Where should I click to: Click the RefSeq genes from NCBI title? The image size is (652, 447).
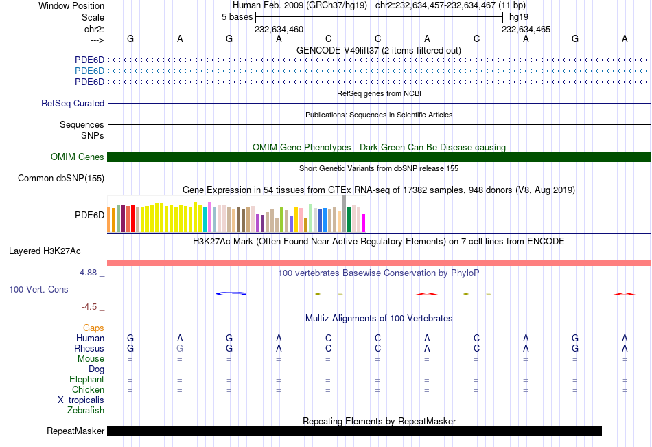(379, 93)
